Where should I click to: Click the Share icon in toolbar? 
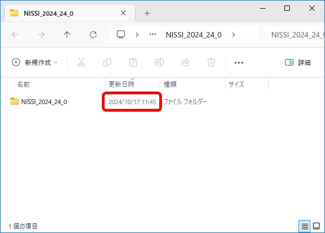pyautogui.click(x=185, y=62)
